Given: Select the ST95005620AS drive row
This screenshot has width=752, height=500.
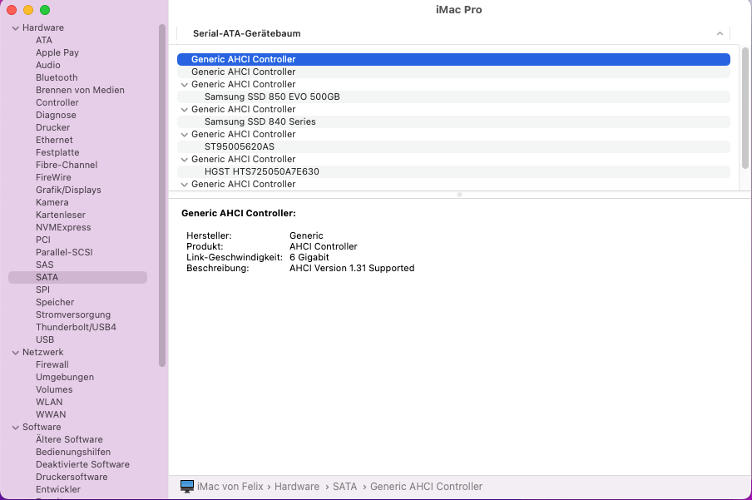Looking at the screenshot, I should coord(453,146).
